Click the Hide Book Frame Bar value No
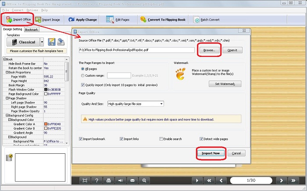The image size is (307, 191). coord(54,64)
